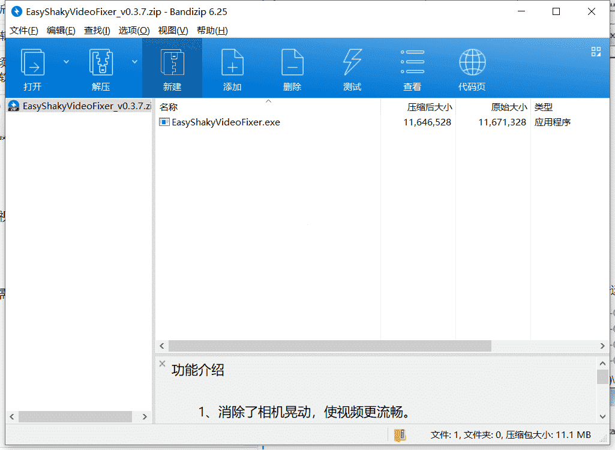Expand the 打开 dropdown arrow

point(66,62)
